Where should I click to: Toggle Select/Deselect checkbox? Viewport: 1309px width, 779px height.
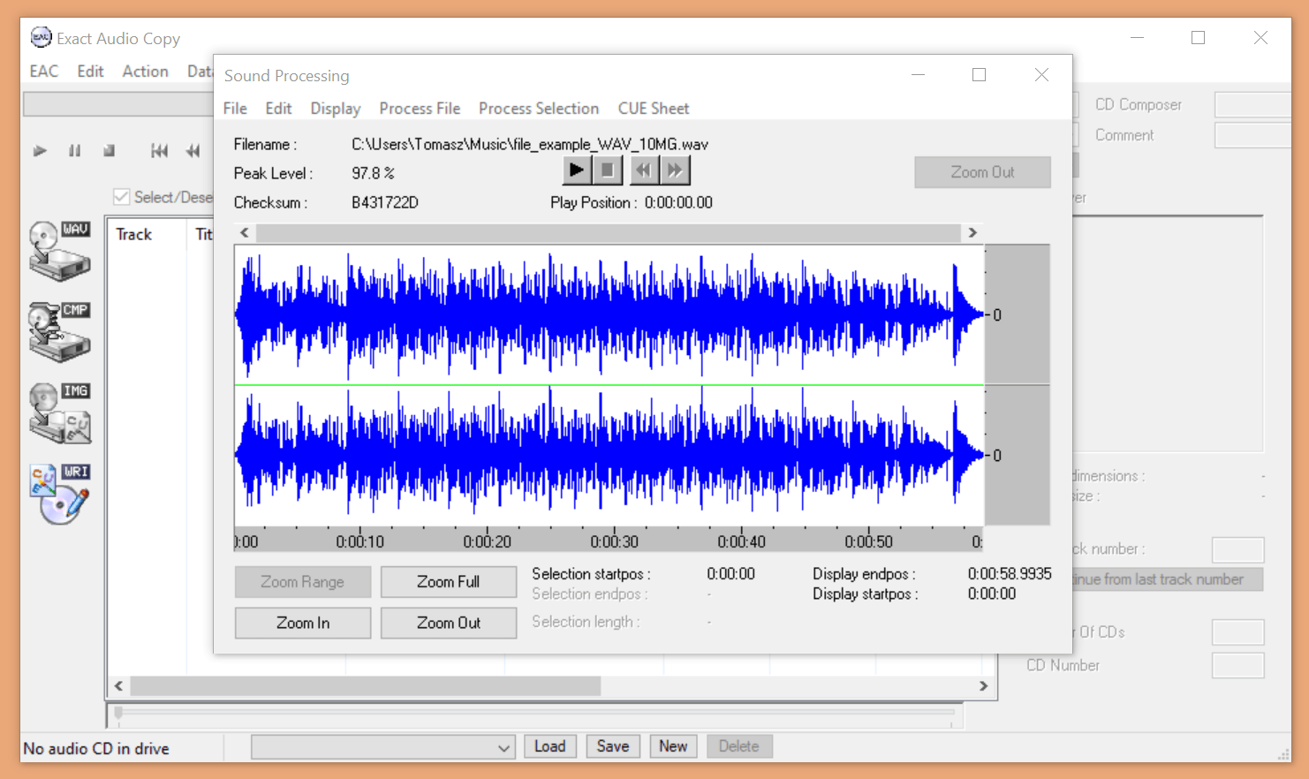coord(122,197)
